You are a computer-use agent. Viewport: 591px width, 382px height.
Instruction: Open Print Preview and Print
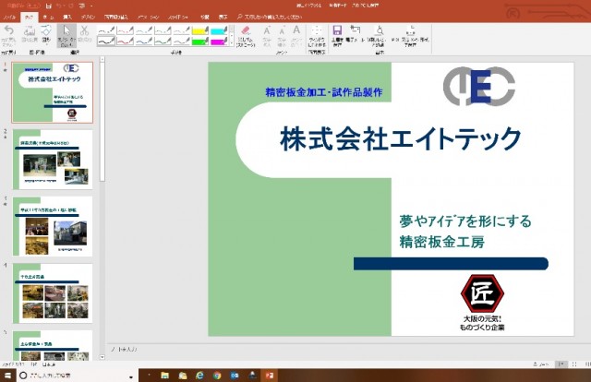[x=380, y=35]
